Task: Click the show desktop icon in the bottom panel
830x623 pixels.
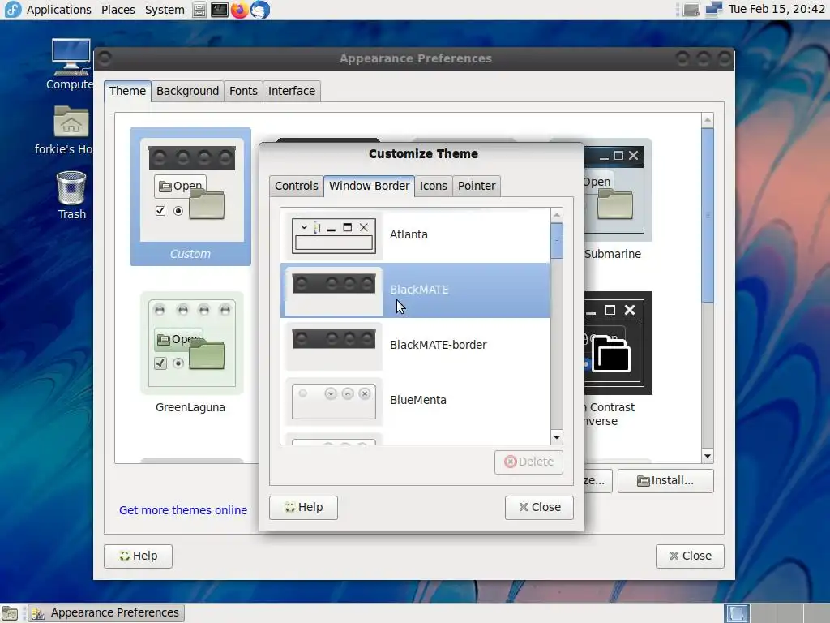Action: pos(10,613)
